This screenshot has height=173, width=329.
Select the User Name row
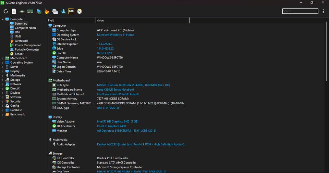tap(119, 62)
